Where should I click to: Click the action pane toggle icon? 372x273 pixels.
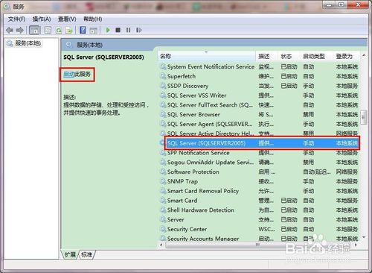[x=93, y=31]
